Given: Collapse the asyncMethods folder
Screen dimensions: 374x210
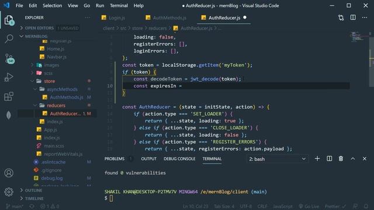Looking at the screenshot, I should click(x=57, y=89).
